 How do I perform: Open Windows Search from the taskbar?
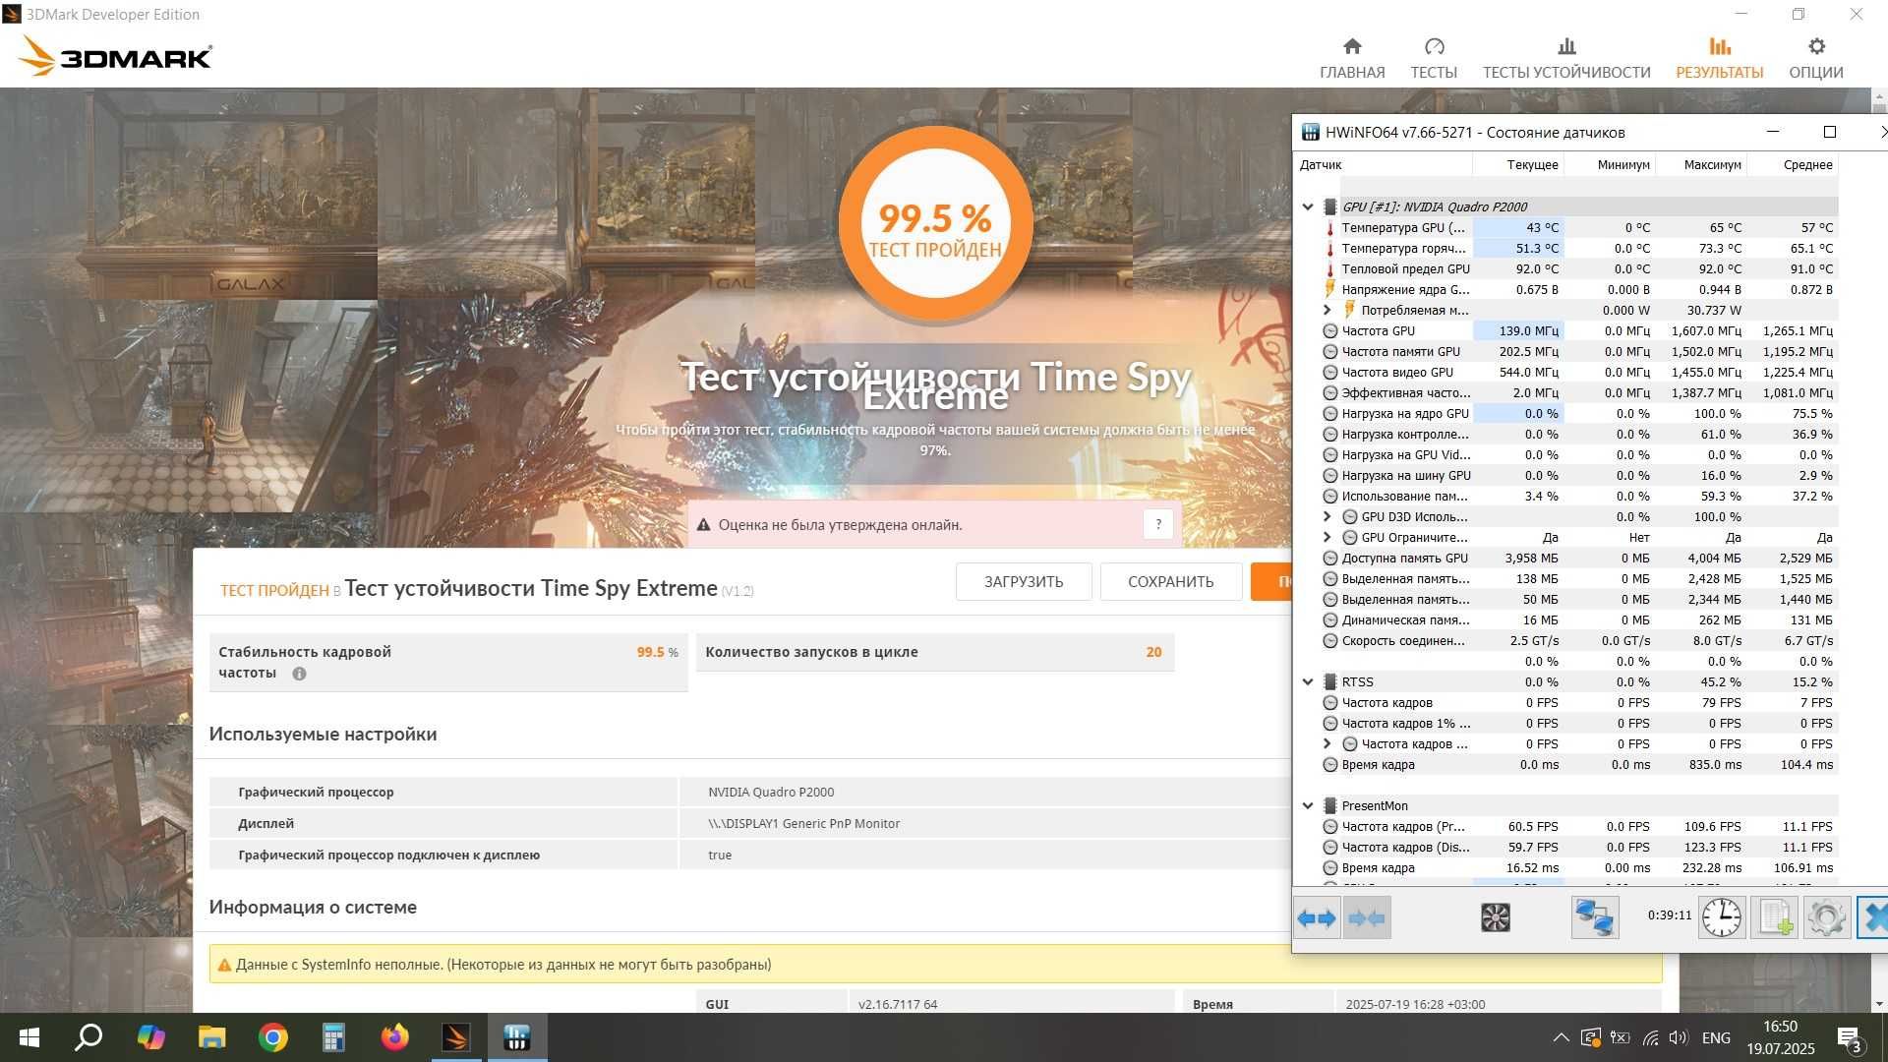coord(88,1037)
